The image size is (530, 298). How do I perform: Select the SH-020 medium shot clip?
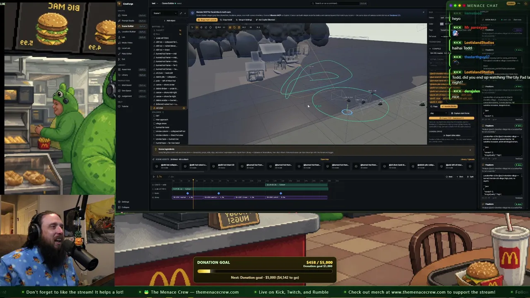[219, 197]
